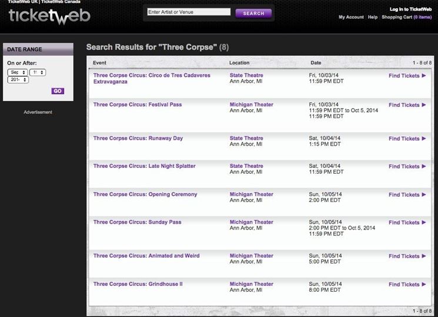
Task: Click the date "Sun, 10/05/14 5:00 PM EDT"
Action: tap(325, 259)
